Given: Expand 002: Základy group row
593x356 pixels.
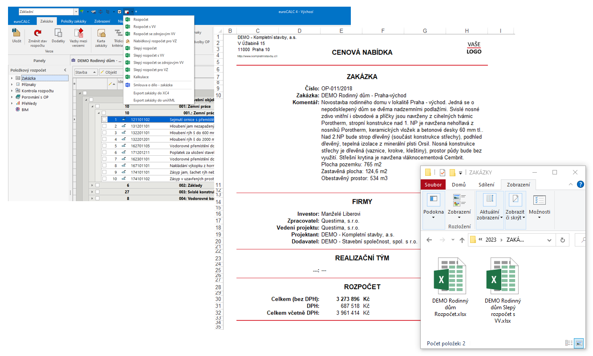Looking at the screenshot, I should coord(92,185).
